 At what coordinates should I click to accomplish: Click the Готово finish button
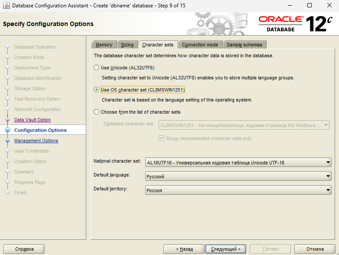pos(270,249)
